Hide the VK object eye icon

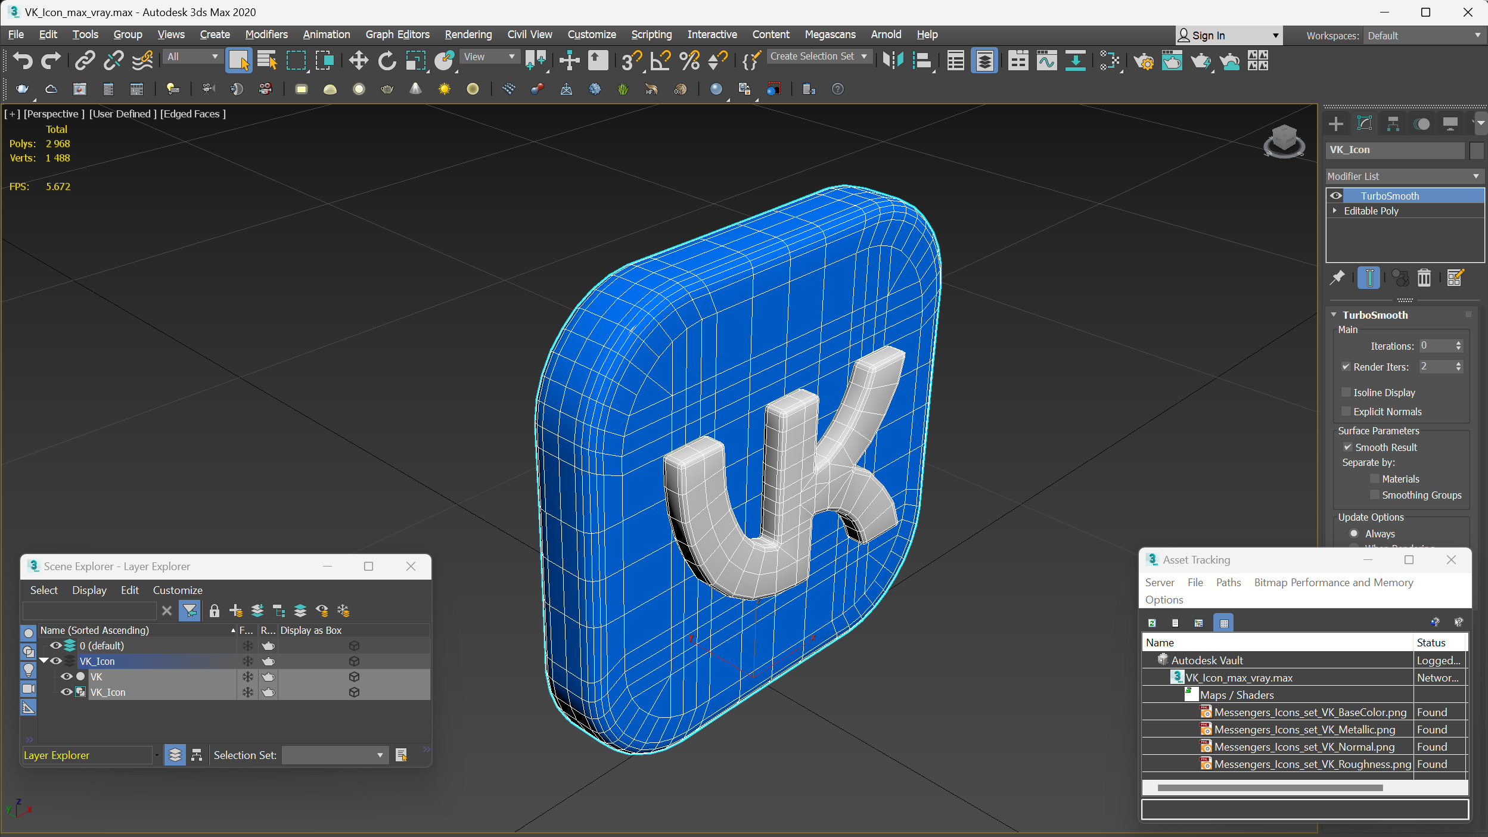[x=67, y=677]
